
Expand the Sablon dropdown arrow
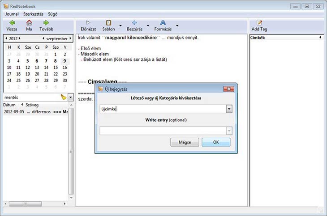120,25
